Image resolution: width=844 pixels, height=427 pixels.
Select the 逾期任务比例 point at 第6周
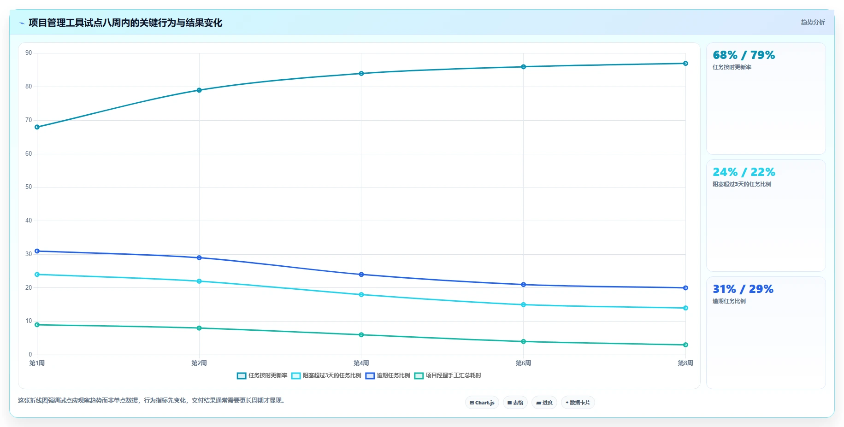[x=523, y=285]
